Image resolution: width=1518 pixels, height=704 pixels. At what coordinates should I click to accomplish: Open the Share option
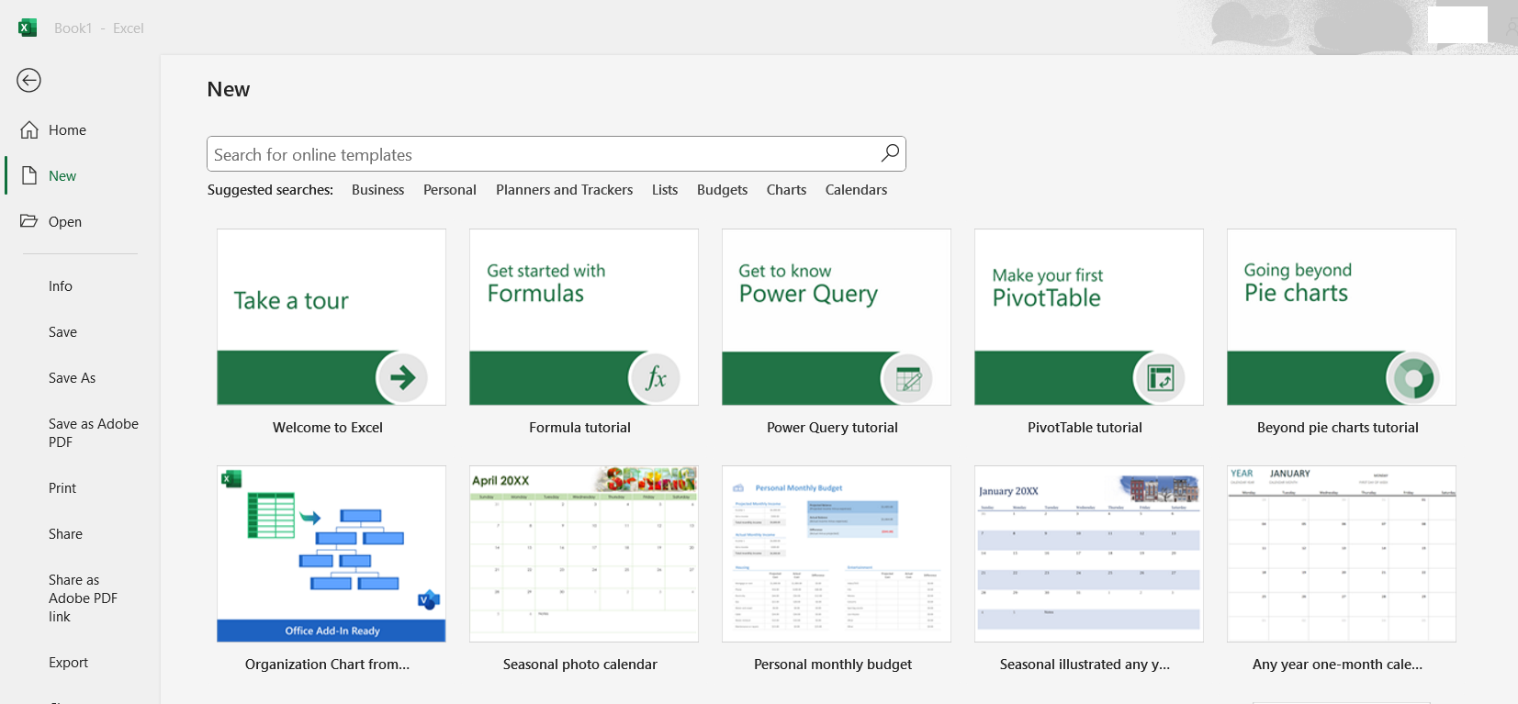point(65,534)
